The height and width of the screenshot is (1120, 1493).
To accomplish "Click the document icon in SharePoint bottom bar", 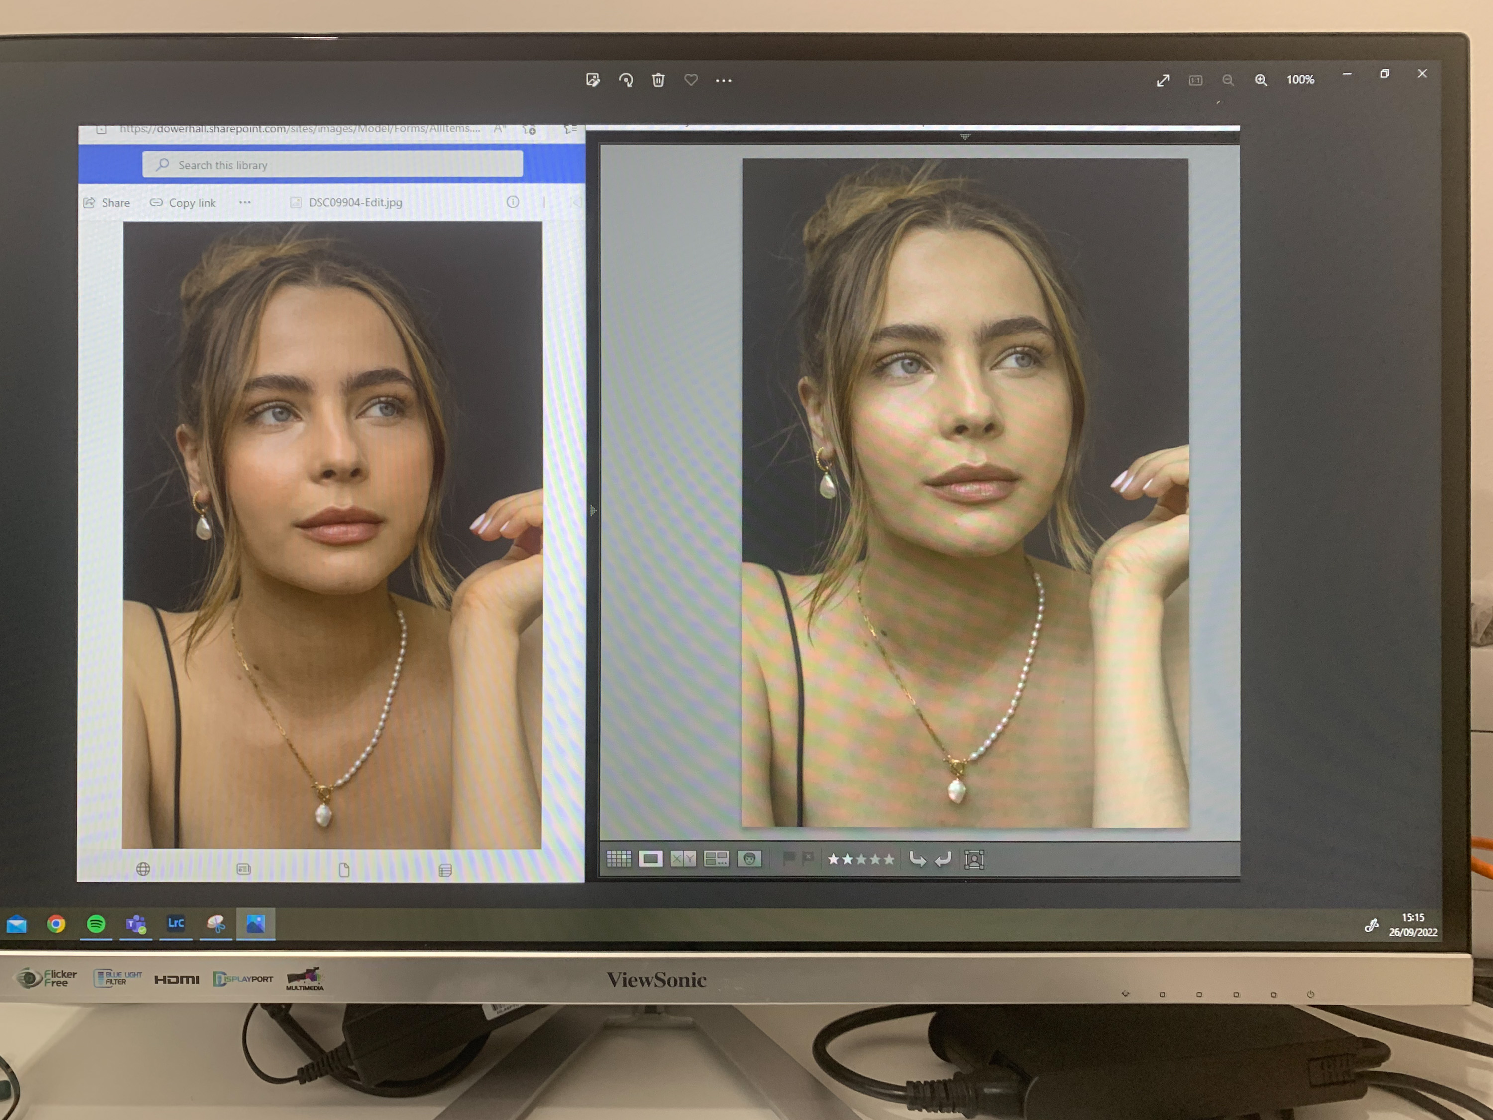I will point(344,870).
